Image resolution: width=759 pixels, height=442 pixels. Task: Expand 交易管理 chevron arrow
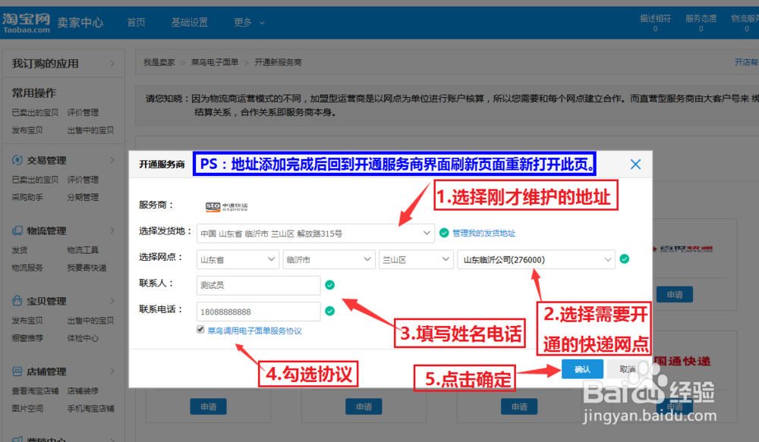pyautogui.click(x=112, y=160)
